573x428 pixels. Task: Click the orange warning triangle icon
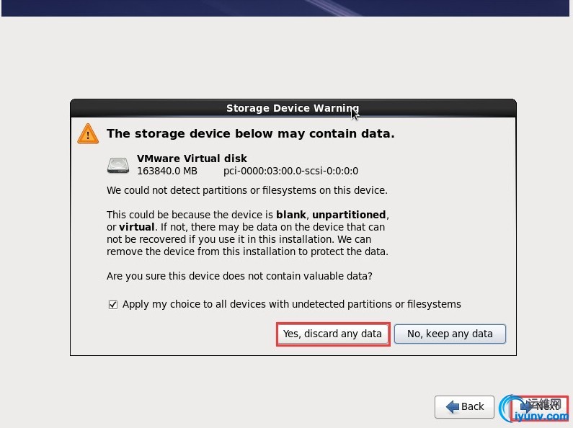click(x=88, y=133)
